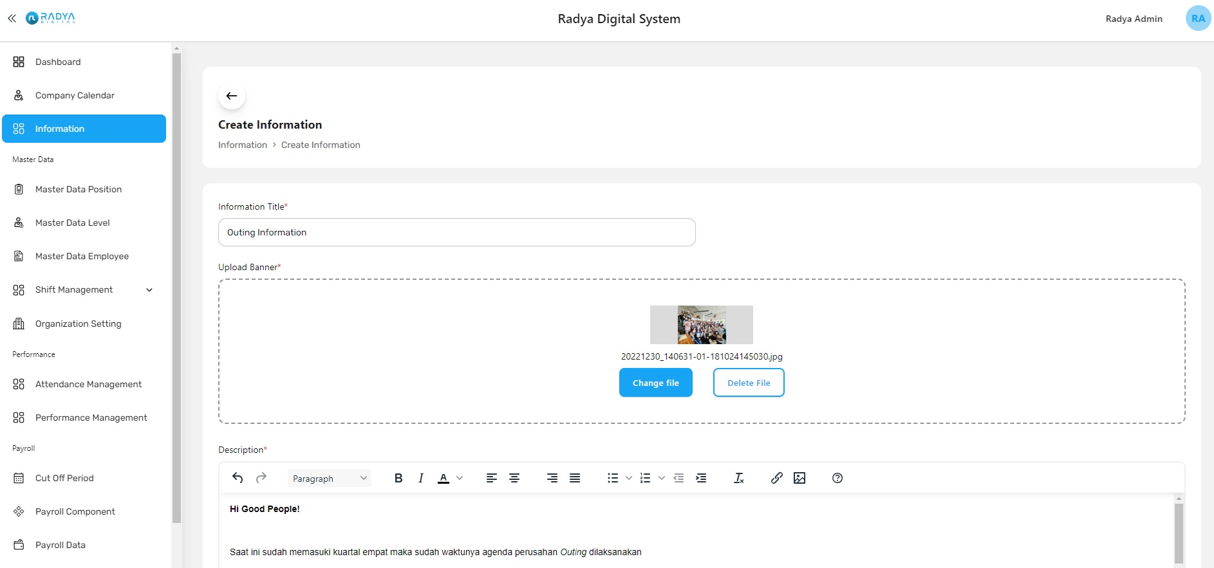Viewport: 1214px width, 568px height.
Task: Open the RA user avatar menu
Action: pos(1198,19)
